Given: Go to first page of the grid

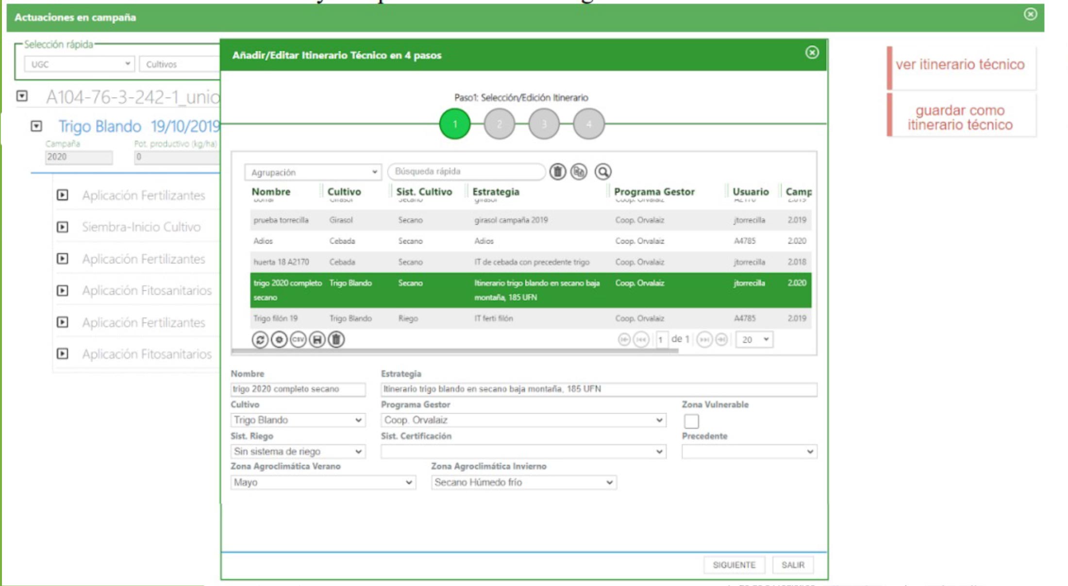Looking at the screenshot, I should pos(624,339).
